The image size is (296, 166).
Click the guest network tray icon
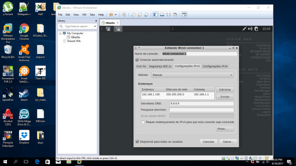click(244, 29)
